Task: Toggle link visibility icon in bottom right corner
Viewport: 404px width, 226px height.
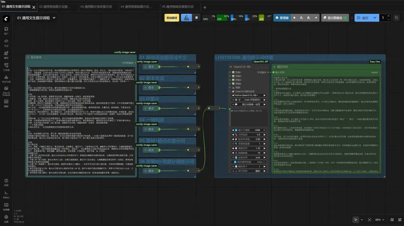Action: (400, 220)
